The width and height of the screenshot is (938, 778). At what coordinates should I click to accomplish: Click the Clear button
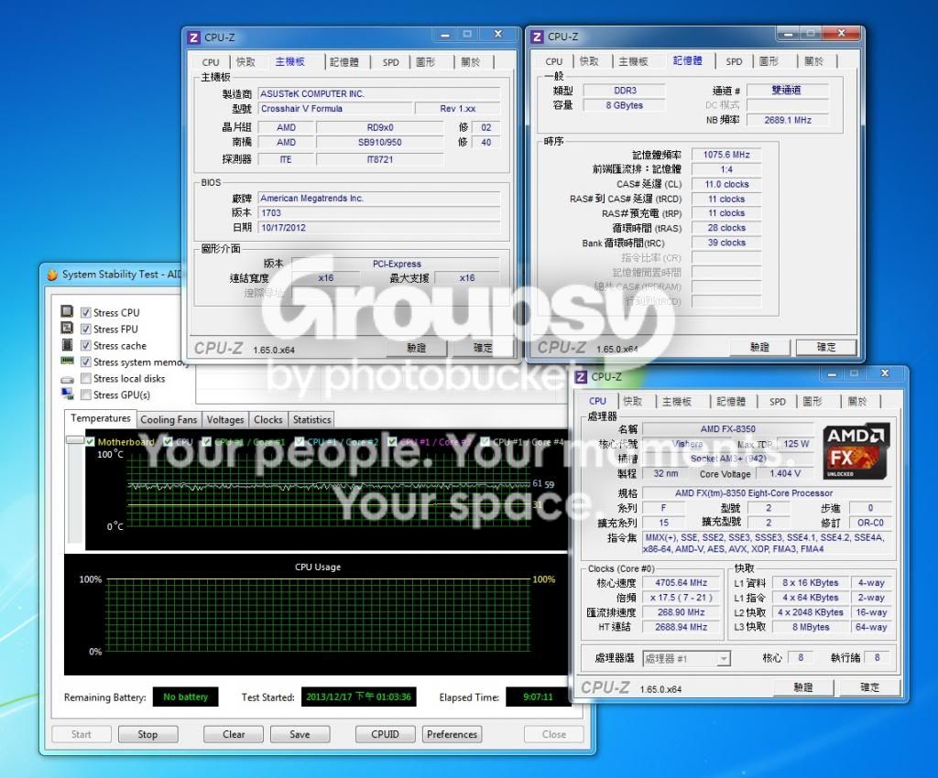234,734
